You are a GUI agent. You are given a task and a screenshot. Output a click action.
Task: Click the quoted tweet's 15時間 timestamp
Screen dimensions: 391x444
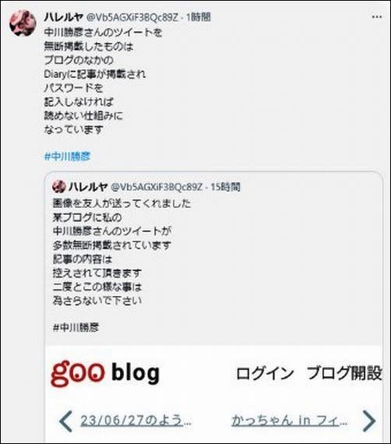click(225, 187)
